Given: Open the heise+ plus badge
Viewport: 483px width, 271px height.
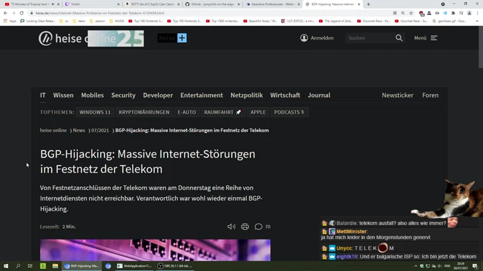Looking at the screenshot, I should (172, 38).
